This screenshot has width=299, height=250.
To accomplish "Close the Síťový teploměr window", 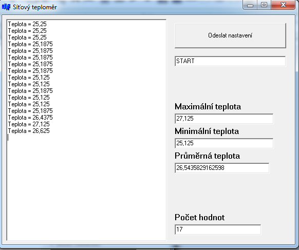I will click(283, 5).
